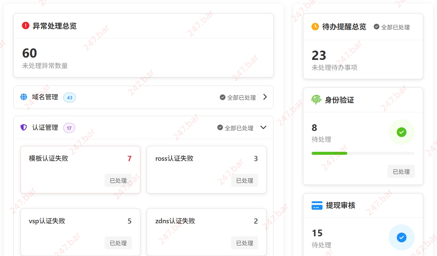Click the 认证管理 section header title

[45, 128]
